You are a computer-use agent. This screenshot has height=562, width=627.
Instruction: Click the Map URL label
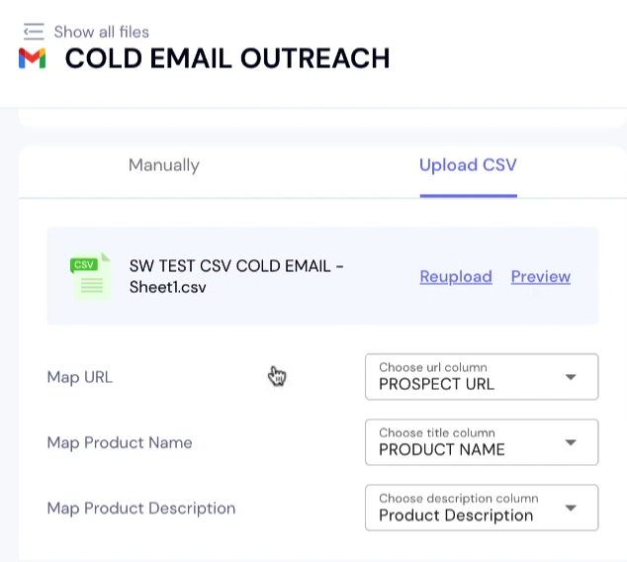[x=80, y=377]
